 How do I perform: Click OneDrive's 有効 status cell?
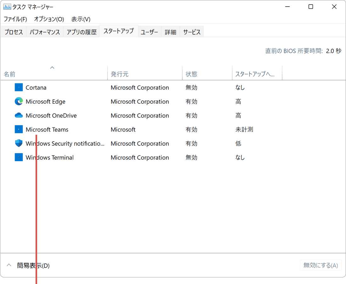click(191, 115)
